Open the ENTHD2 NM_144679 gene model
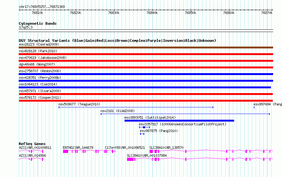The height and width of the screenshot is (177, 282). pos(89,151)
